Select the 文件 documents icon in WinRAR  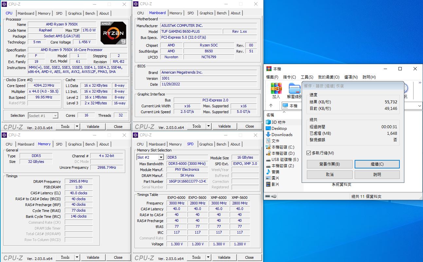tap(269, 141)
